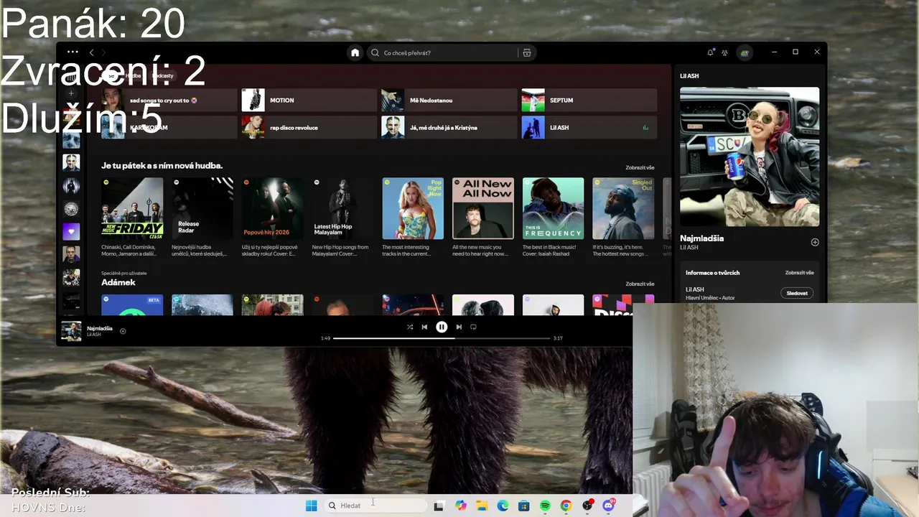Open the large Lil ASH cover image
Image resolution: width=919 pixels, height=517 pixels.
pyautogui.click(x=750, y=157)
